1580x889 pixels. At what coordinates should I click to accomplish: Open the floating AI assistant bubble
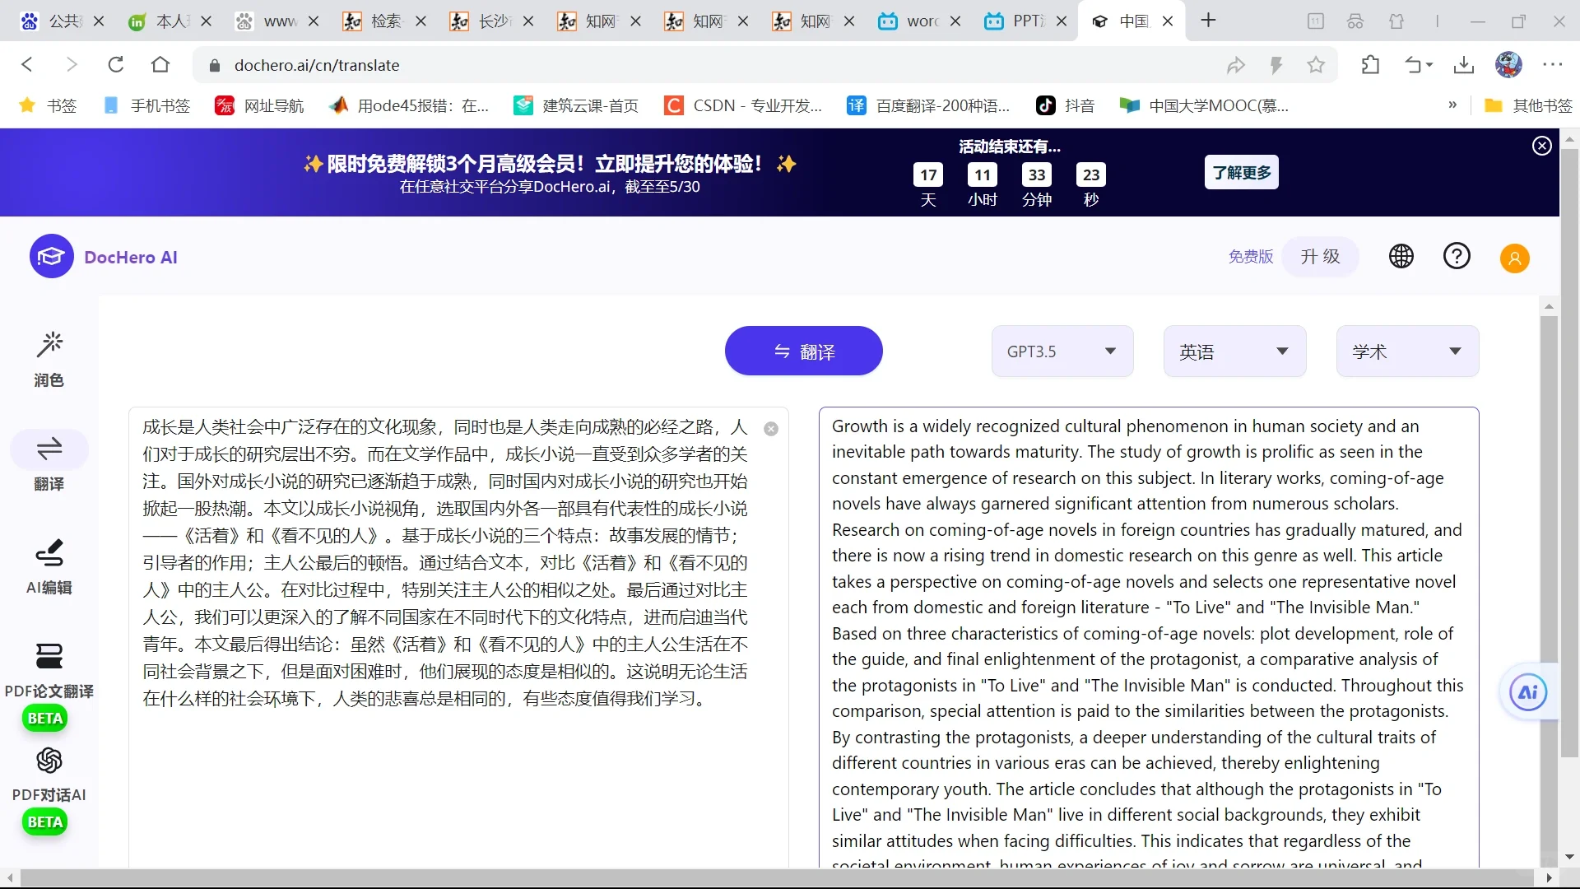point(1527,692)
